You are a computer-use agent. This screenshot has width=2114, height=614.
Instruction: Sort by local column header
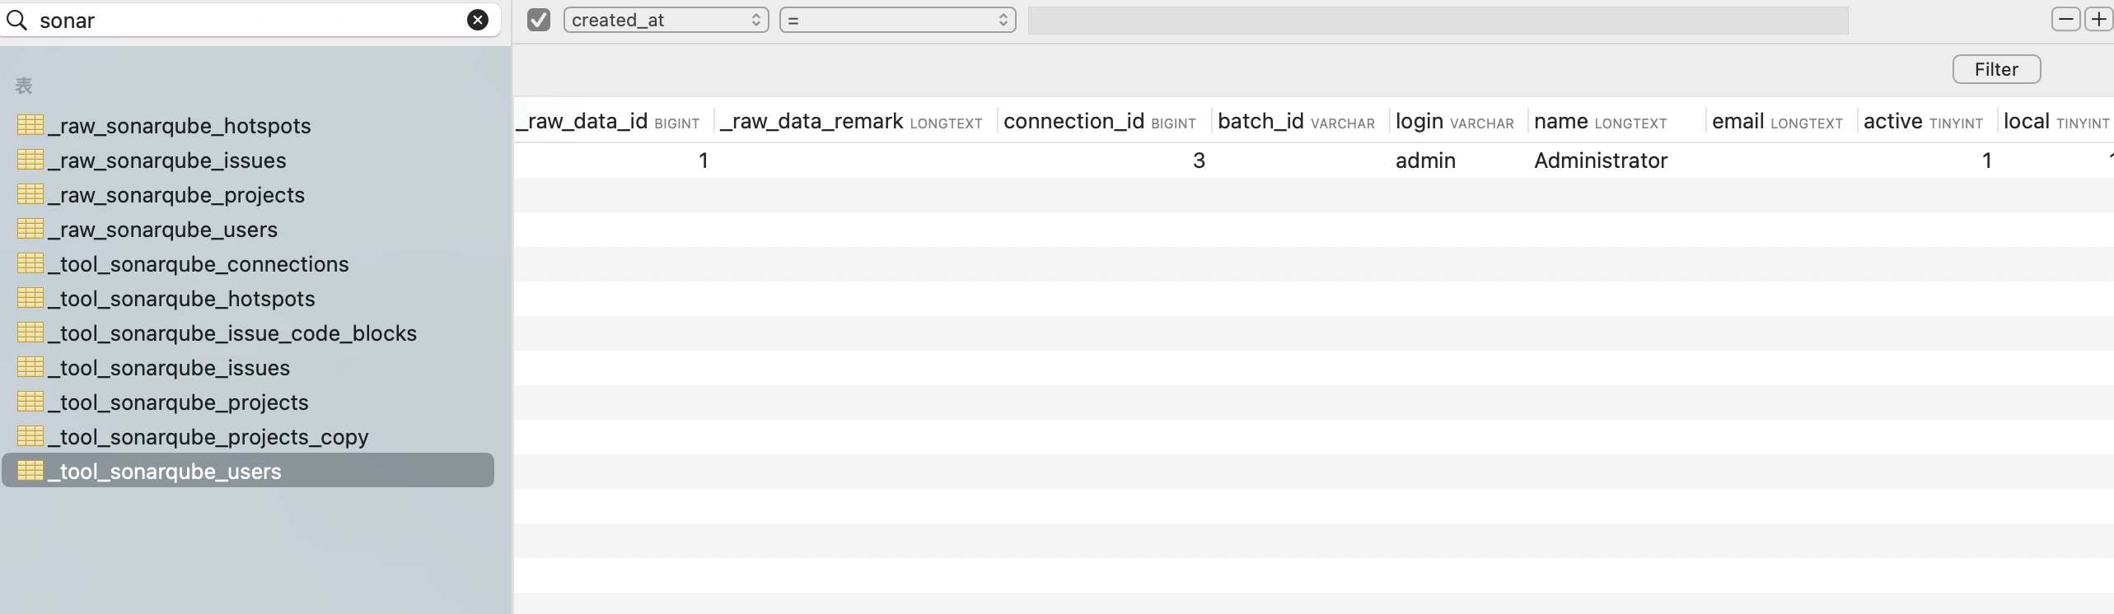coord(2056,122)
